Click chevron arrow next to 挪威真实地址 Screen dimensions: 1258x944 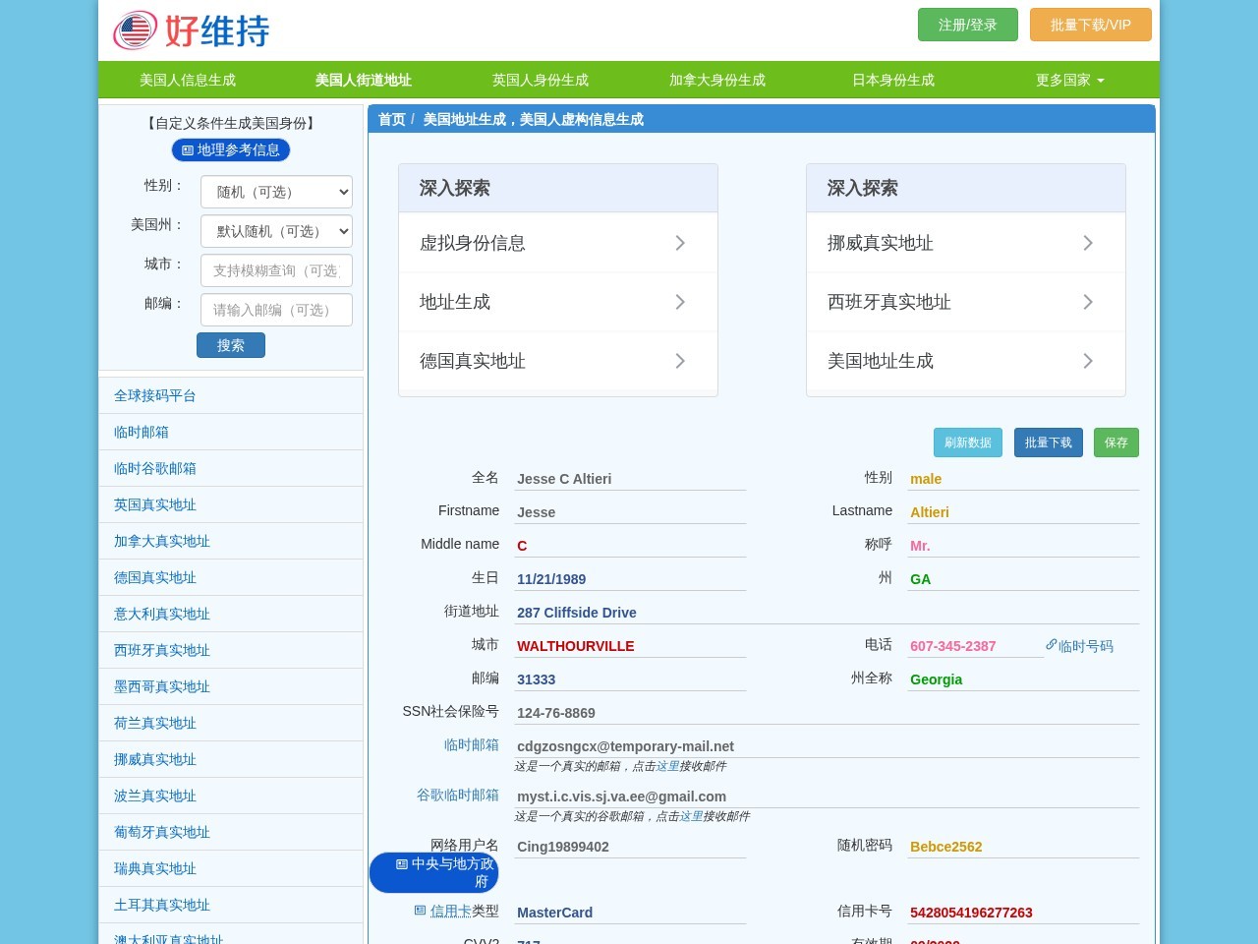tap(1088, 243)
